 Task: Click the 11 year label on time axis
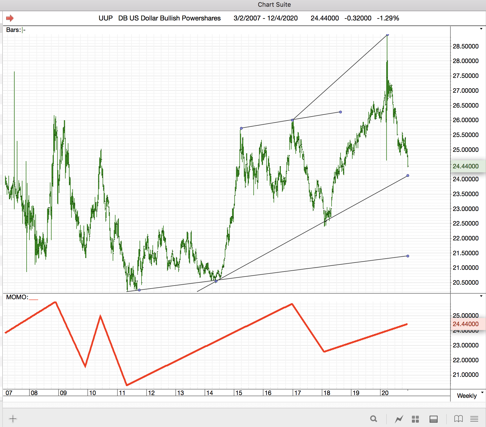(x=122, y=393)
